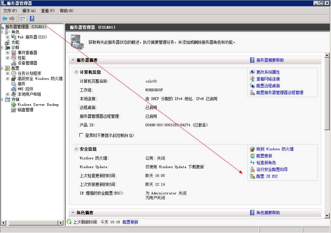Collapse the 角色摘要 section
This screenshot has width=331, height=233.
[x=73, y=213]
